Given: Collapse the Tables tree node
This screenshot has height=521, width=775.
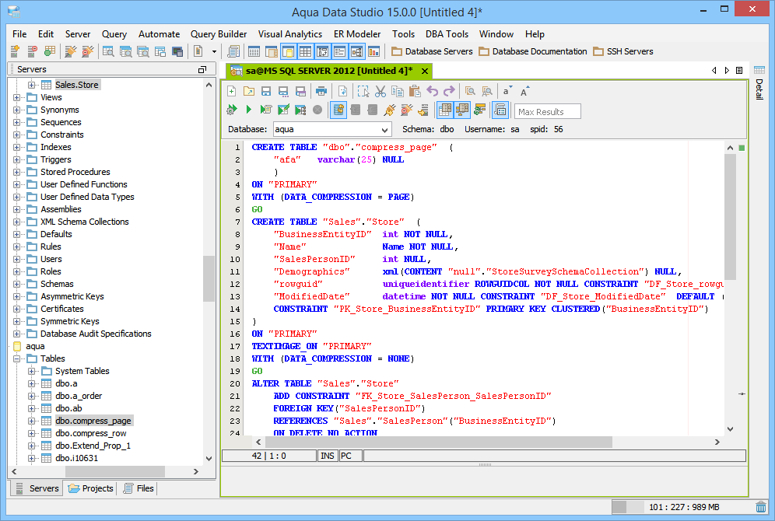Looking at the screenshot, I should [16, 358].
